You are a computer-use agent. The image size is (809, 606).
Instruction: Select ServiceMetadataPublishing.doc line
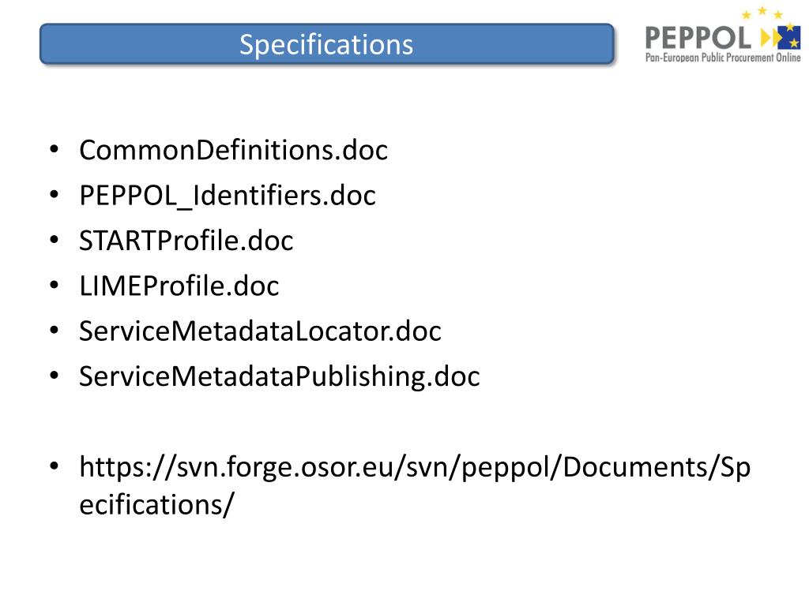pyautogui.click(x=279, y=376)
